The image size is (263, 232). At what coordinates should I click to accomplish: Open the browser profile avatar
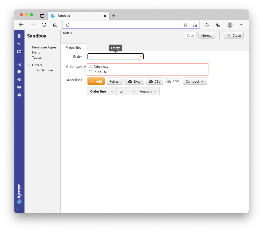[x=230, y=25]
